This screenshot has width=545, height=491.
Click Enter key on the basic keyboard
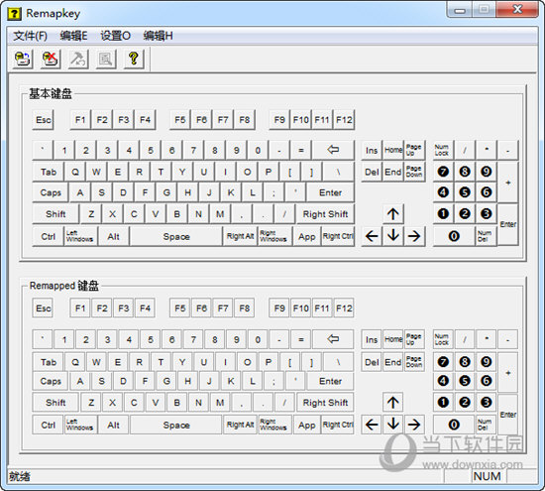click(330, 192)
